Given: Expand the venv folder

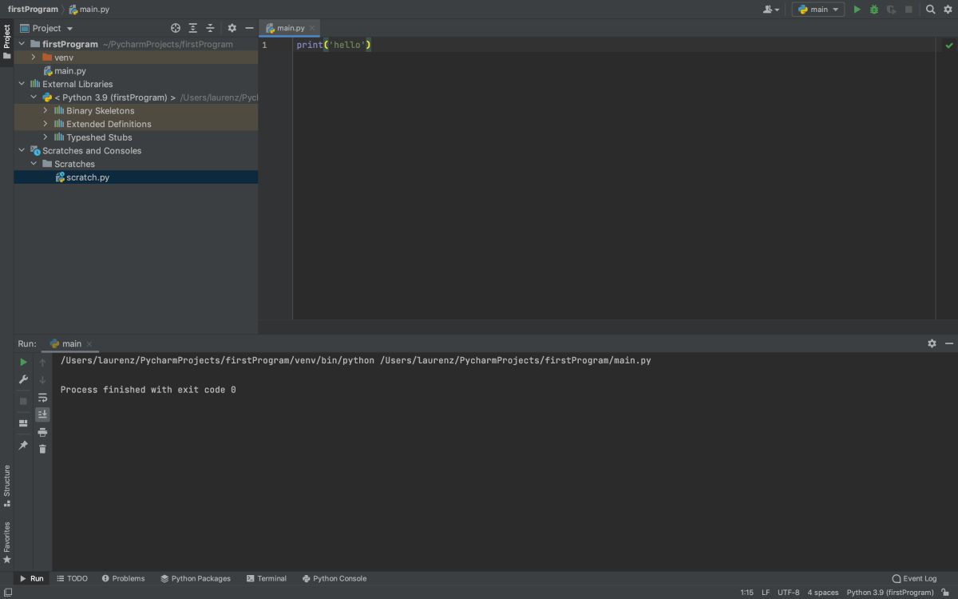Looking at the screenshot, I should point(34,58).
